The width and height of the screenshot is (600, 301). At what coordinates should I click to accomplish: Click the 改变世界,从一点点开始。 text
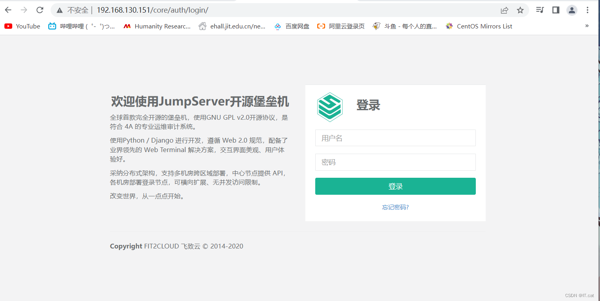(148, 196)
